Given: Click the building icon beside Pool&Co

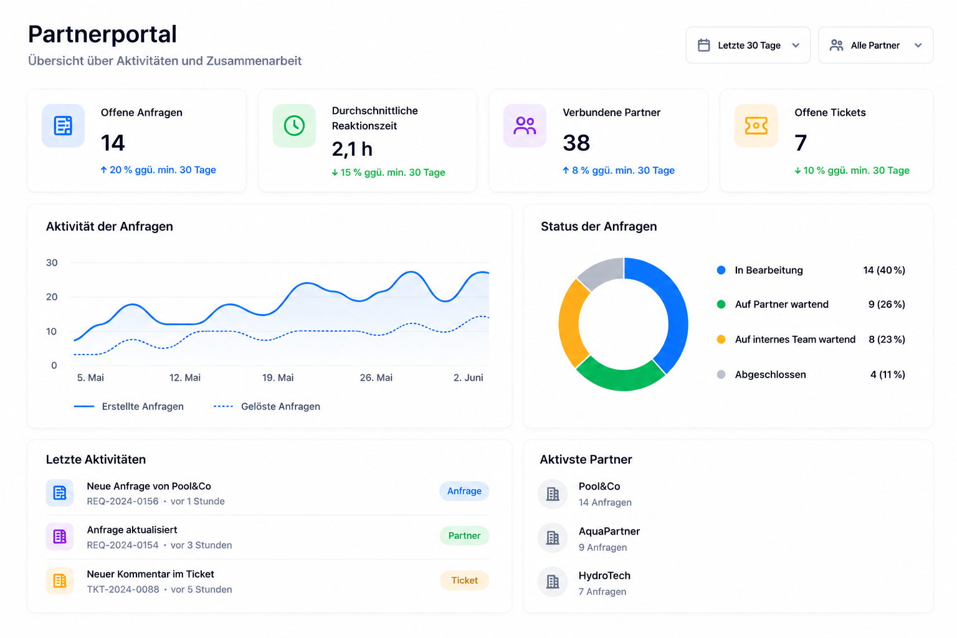Looking at the screenshot, I should tap(553, 494).
